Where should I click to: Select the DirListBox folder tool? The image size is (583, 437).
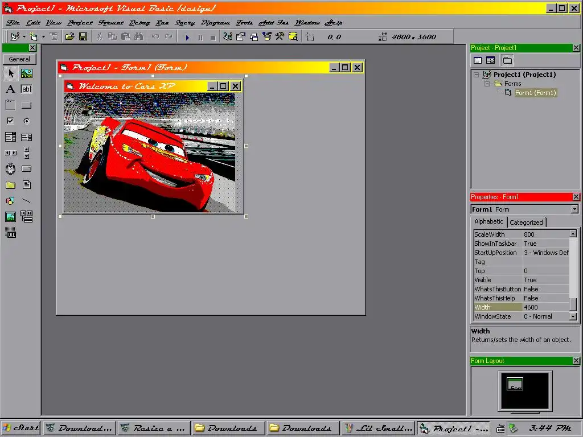click(10, 185)
